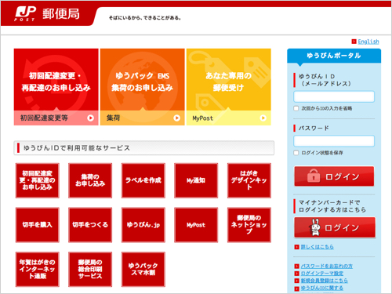Open the パスワードをお忘れの方 link
Screen dimensions: 392x294
click(x=326, y=266)
